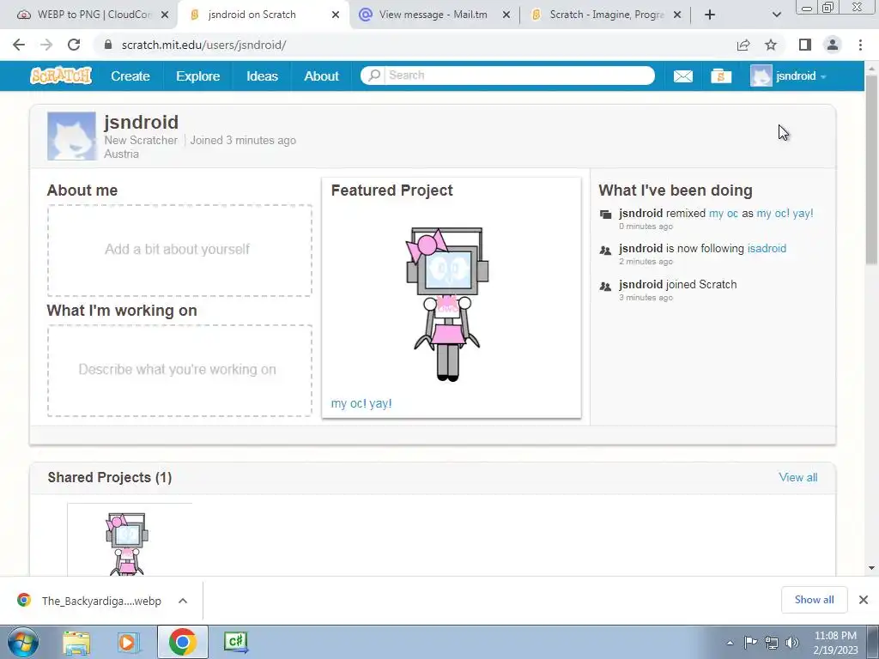Screen dimensions: 879x659
Task: Go back using browser back arrow
Action: pos(19,45)
